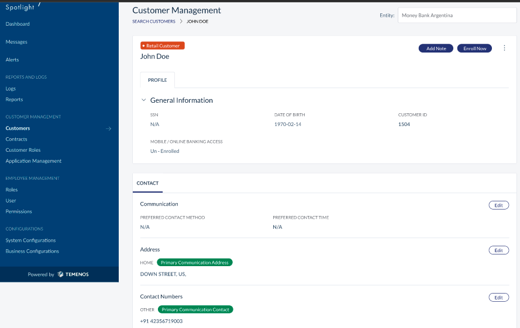Viewport: 520px width, 328px height.
Task: Go to SEARCH CUSTOMERS breadcrumb link
Action: pos(154,21)
